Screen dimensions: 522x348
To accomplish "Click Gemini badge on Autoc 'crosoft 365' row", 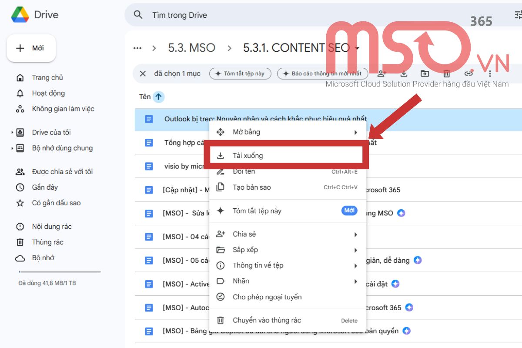I will [x=409, y=307].
